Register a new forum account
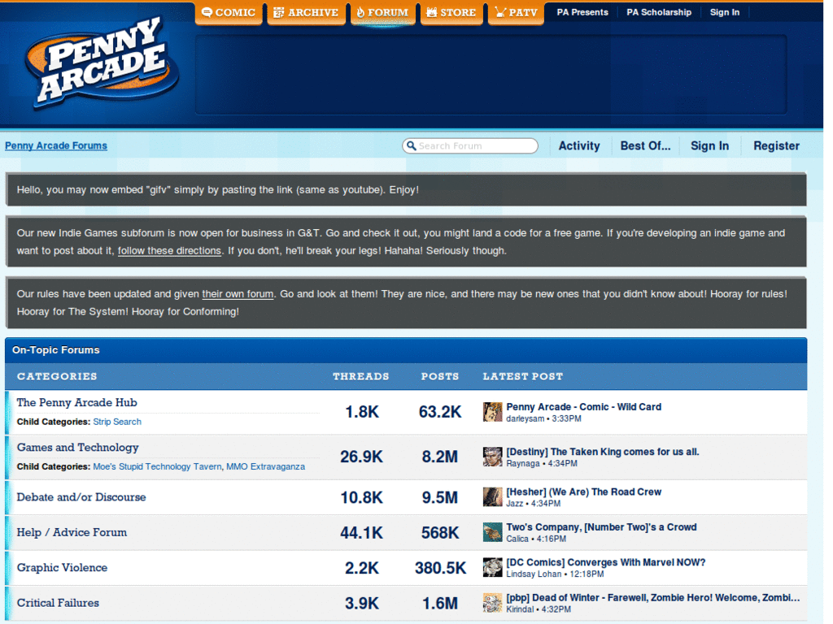The height and width of the screenshot is (624, 833). coord(775,145)
